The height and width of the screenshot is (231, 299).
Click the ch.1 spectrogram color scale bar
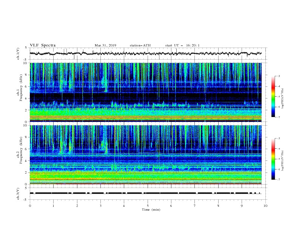click(x=273, y=97)
